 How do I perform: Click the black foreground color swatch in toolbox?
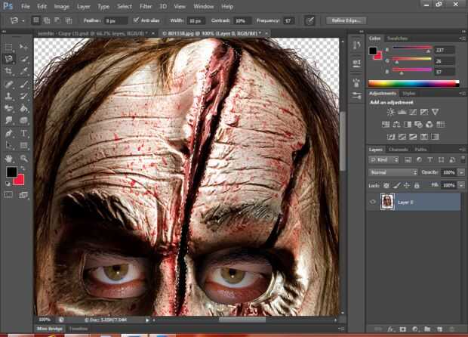[x=11, y=172]
